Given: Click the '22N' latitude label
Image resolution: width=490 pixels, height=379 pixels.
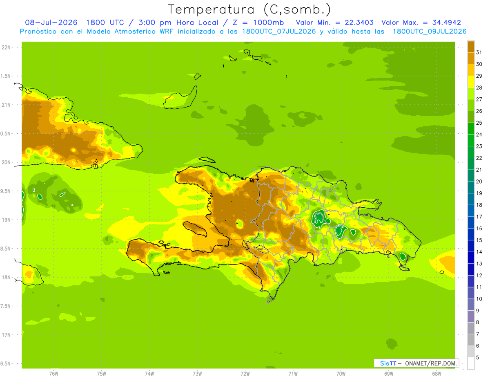Looking at the screenshot, I should coord(6,47).
